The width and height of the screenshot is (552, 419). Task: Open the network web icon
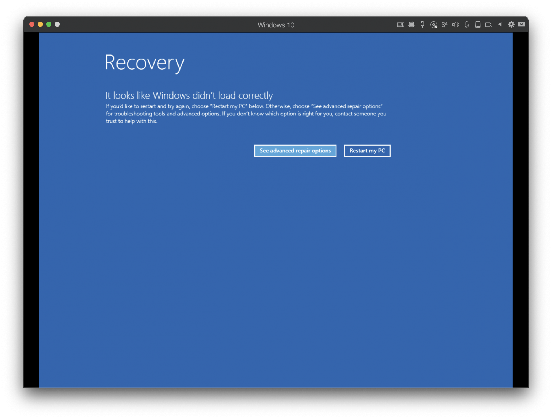coord(445,25)
